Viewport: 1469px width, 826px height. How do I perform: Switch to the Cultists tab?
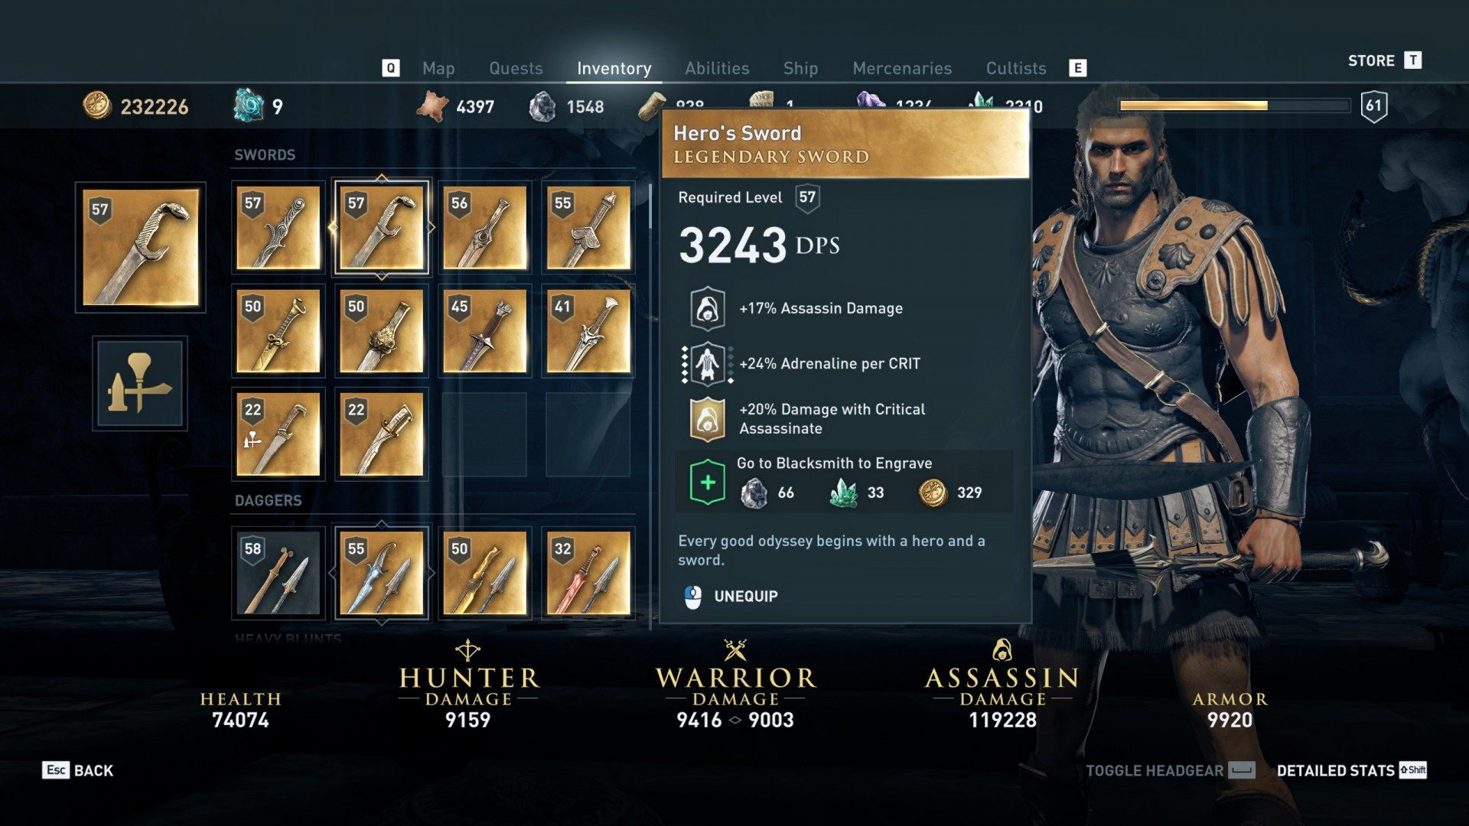(1016, 68)
